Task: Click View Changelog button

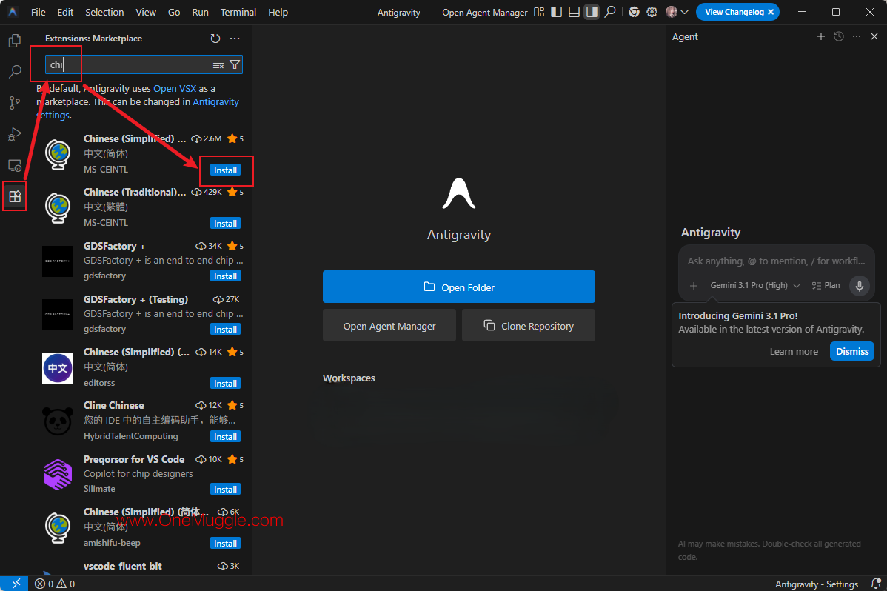Action: 734,12
